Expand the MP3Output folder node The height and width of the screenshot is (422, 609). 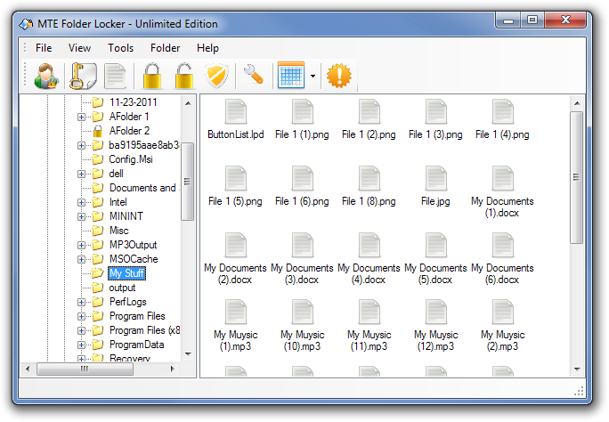coord(81,245)
